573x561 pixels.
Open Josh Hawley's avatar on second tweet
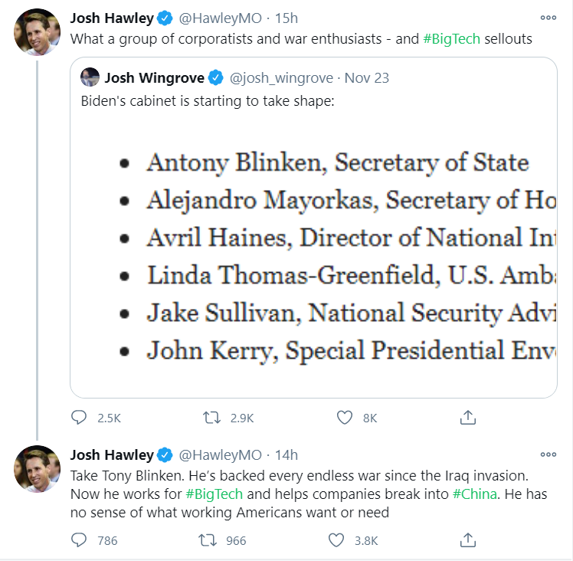[x=37, y=469]
